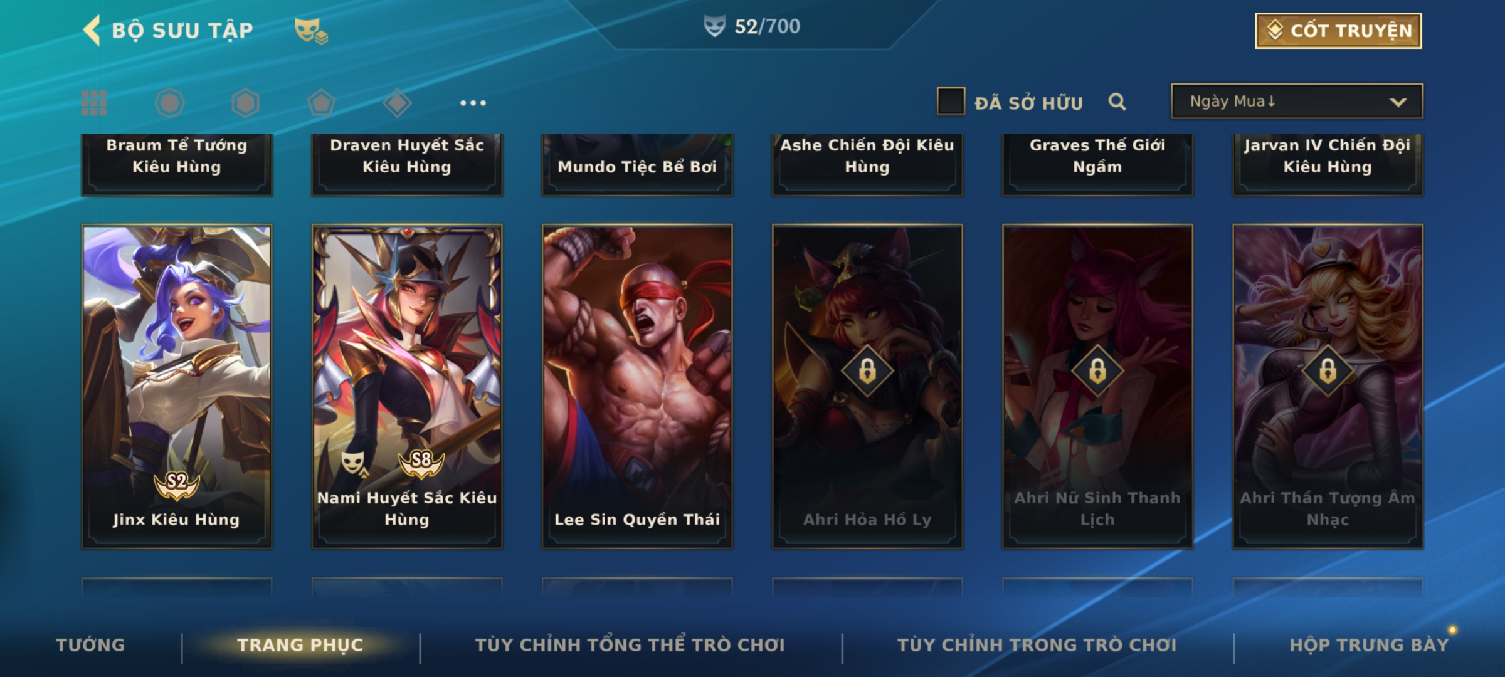1505x677 pixels.
Task: Select the grid all-skins filter icon
Action: [94, 103]
